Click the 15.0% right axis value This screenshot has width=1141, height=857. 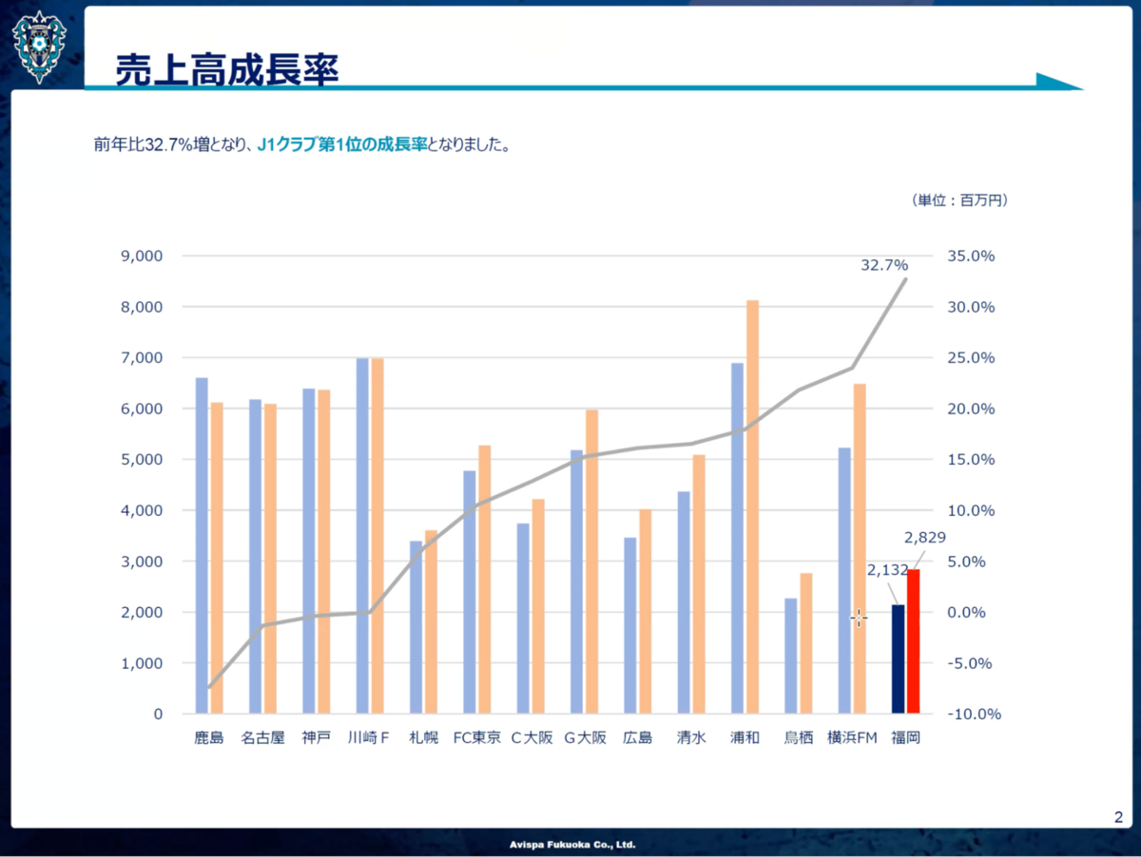pyautogui.click(x=971, y=460)
